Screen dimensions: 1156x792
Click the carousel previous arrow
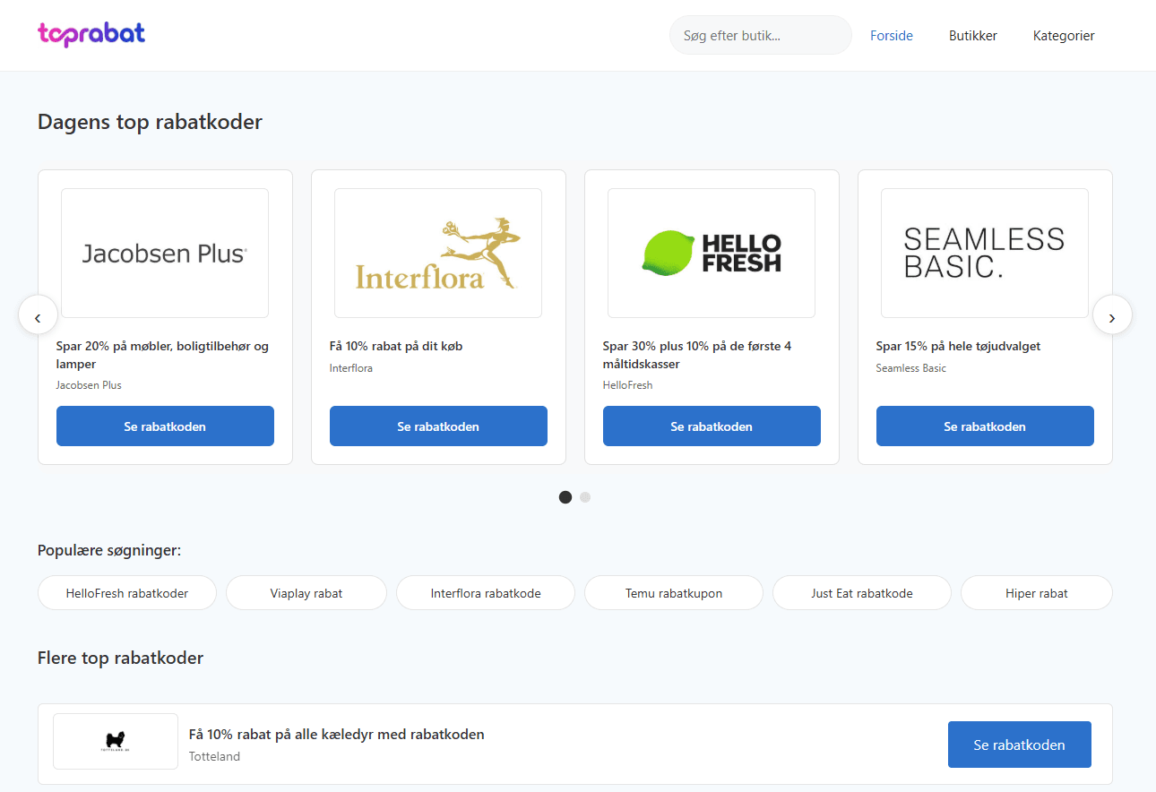[38, 315]
